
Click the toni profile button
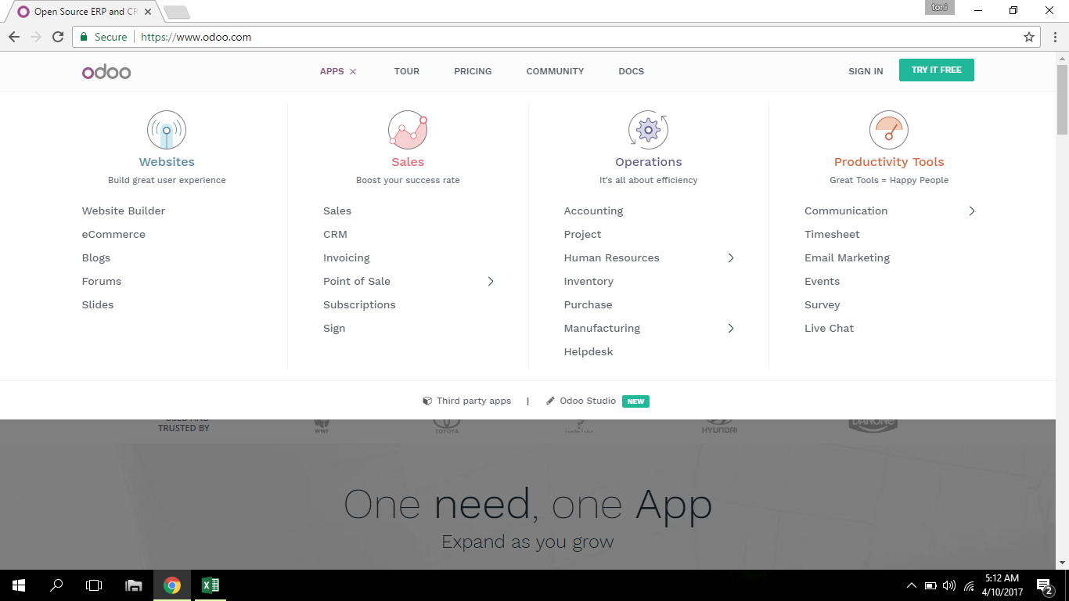(939, 8)
